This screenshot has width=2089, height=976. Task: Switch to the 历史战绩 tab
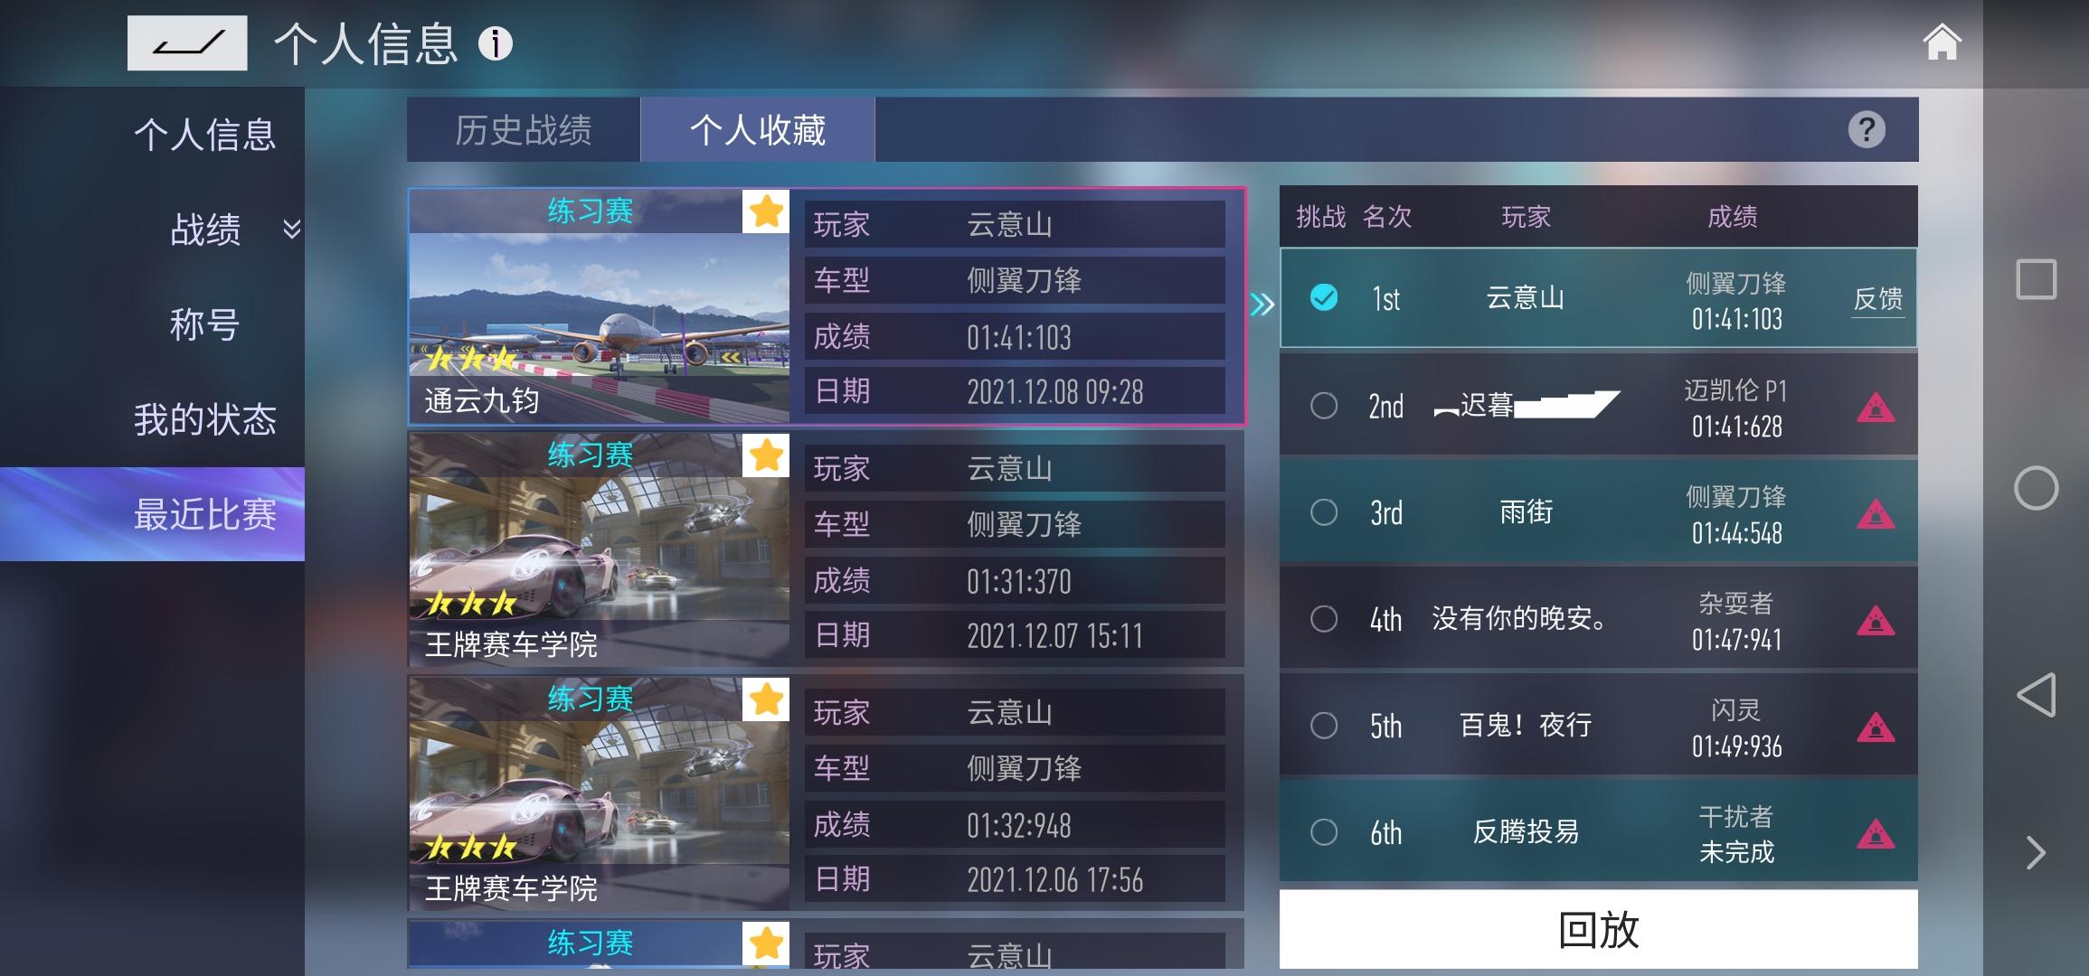[x=524, y=130]
